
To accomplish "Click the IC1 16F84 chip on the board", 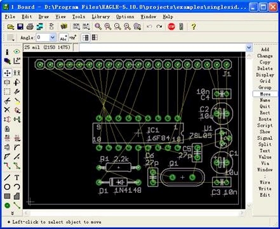I will click(138, 133).
